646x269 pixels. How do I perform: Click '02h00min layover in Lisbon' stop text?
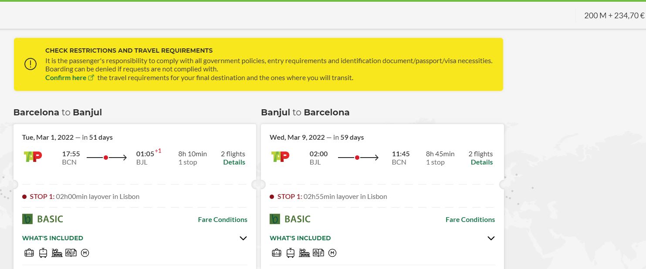98,197
